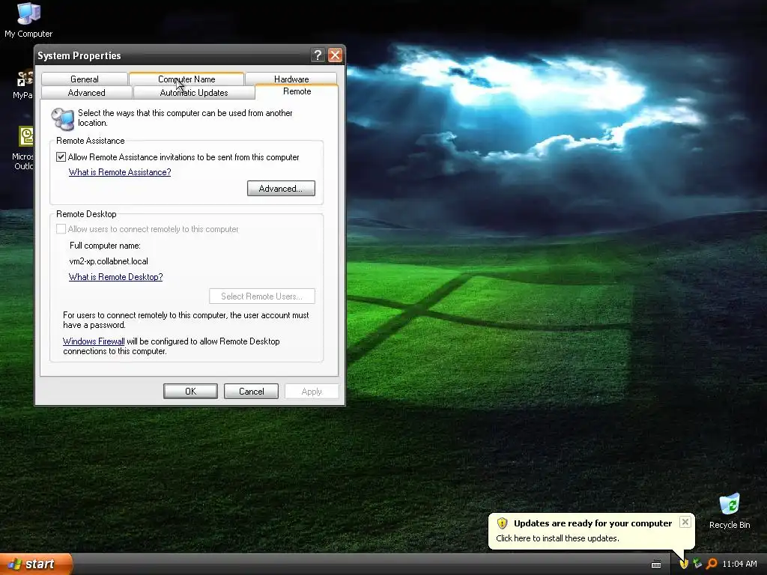Confirm with the OK button

(x=190, y=391)
